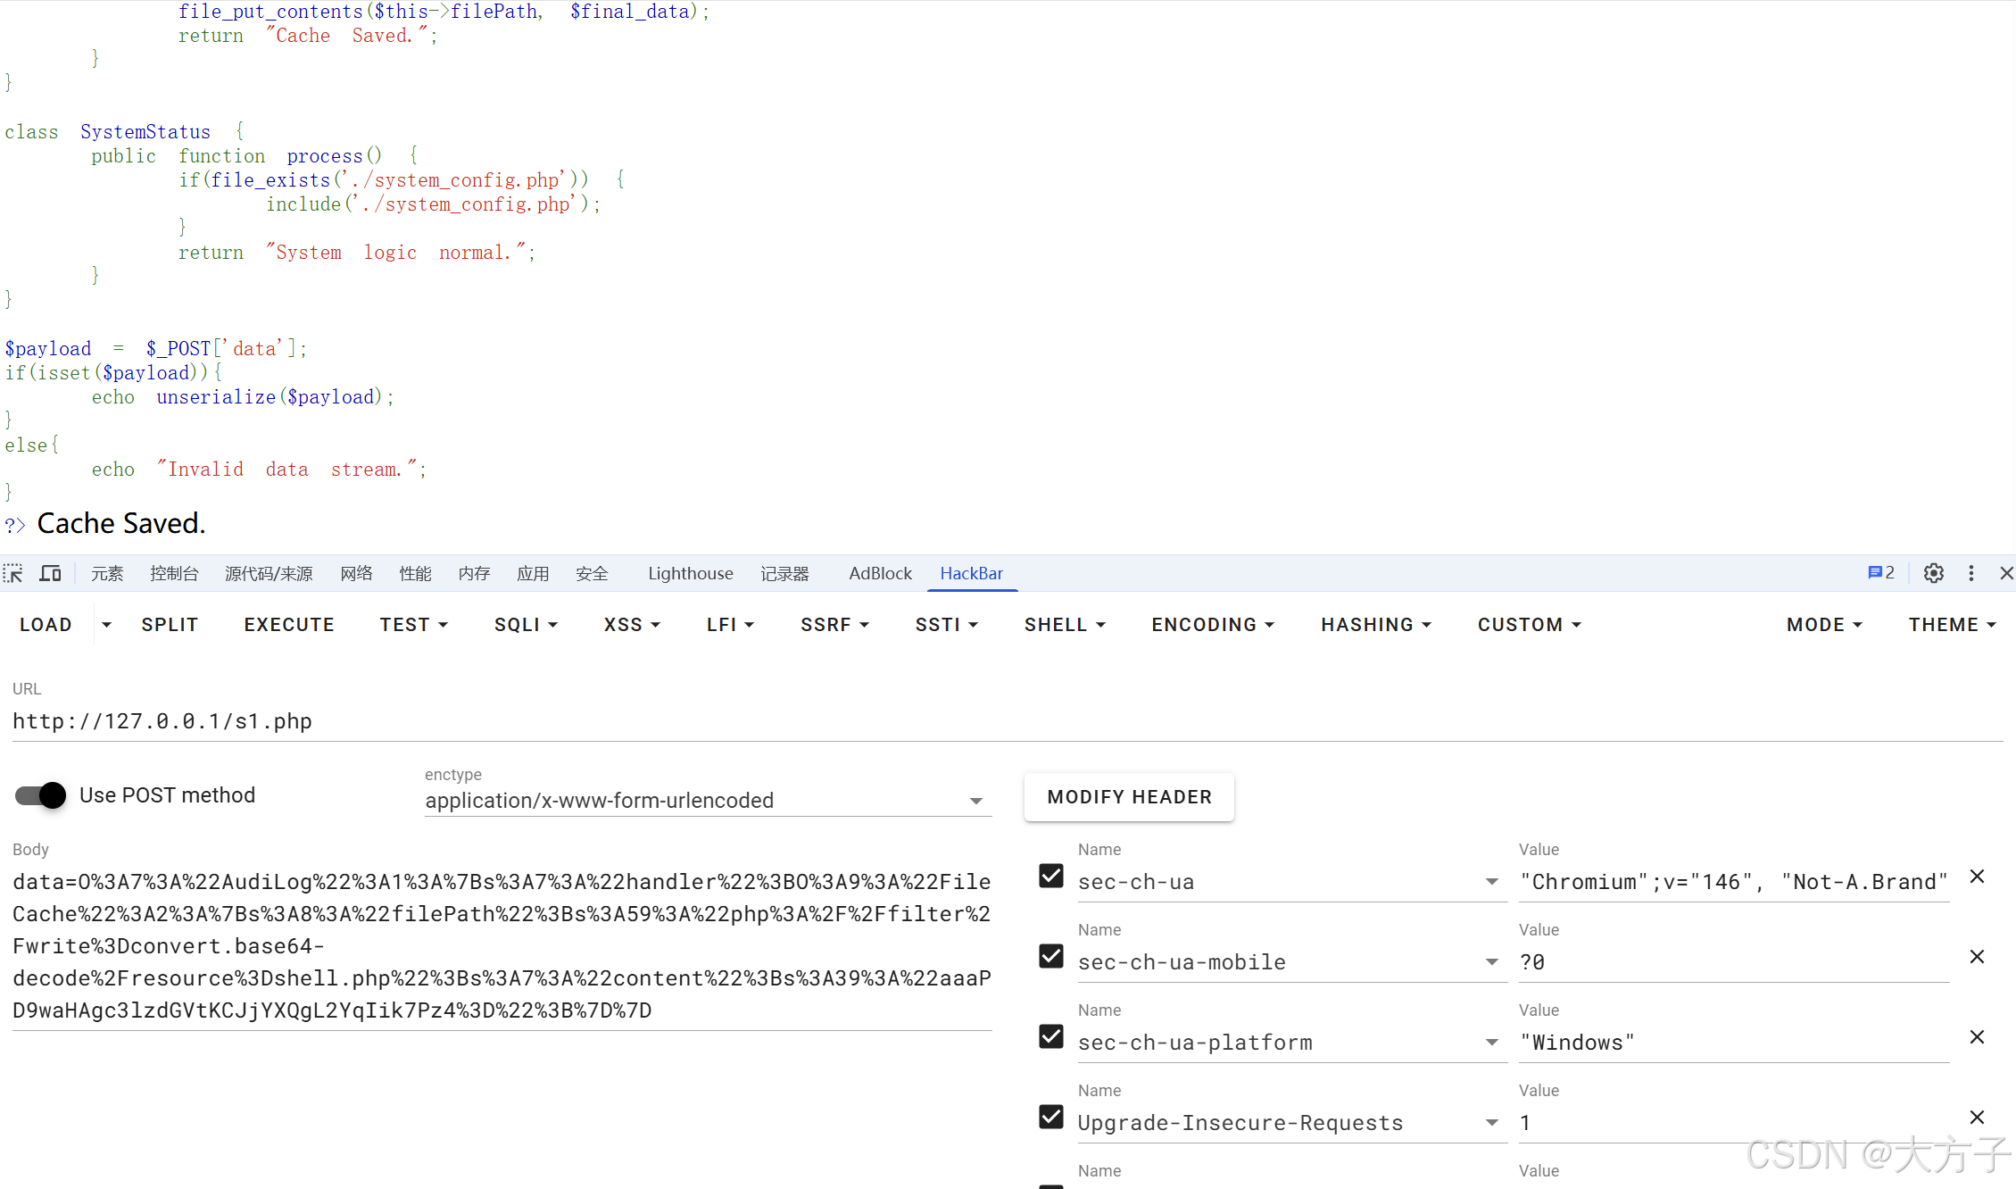Open DevTools settings gear icon
This screenshot has width=2016, height=1189.
(x=1933, y=573)
